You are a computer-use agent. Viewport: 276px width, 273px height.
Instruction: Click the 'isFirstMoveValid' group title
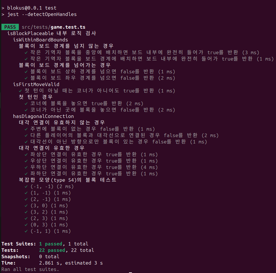pos(36,84)
